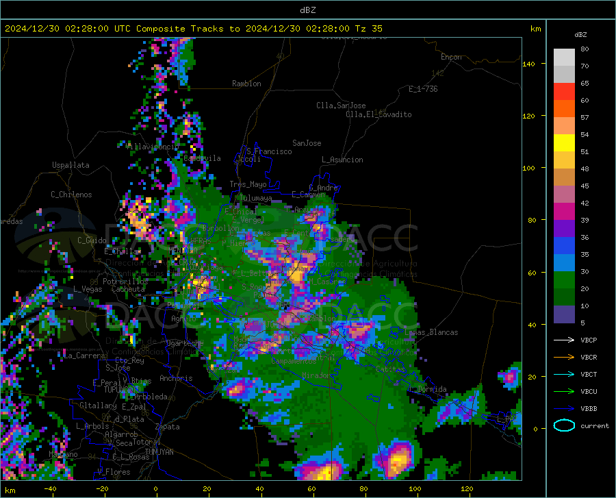The height and width of the screenshot is (498, 616).
Task: Click the Villavicencio place label
Action: [153, 147]
